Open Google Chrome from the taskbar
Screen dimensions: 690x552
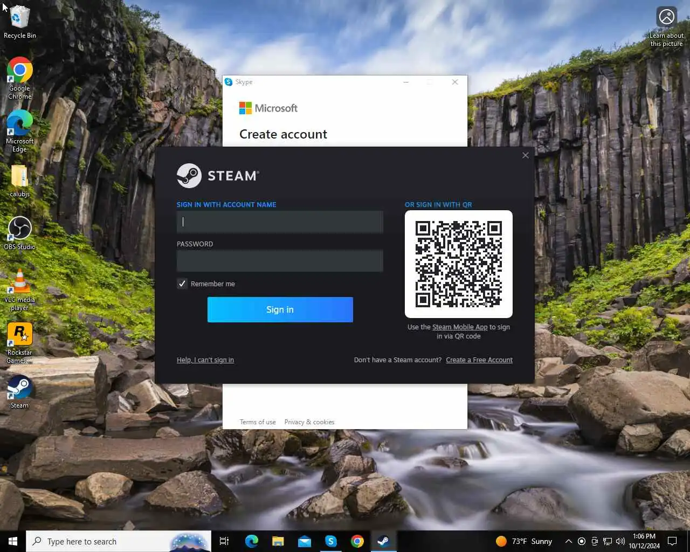[357, 541]
